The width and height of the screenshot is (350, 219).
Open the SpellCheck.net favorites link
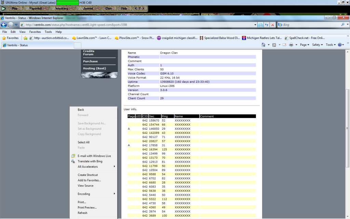(305, 38)
